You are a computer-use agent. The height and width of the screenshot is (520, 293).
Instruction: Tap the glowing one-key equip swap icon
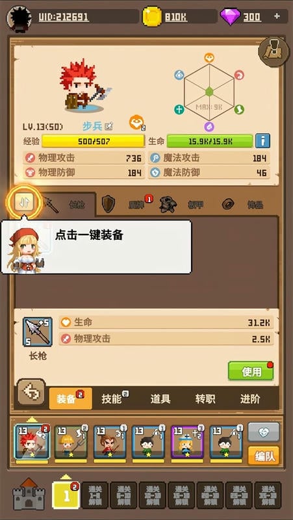(x=24, y=202)
